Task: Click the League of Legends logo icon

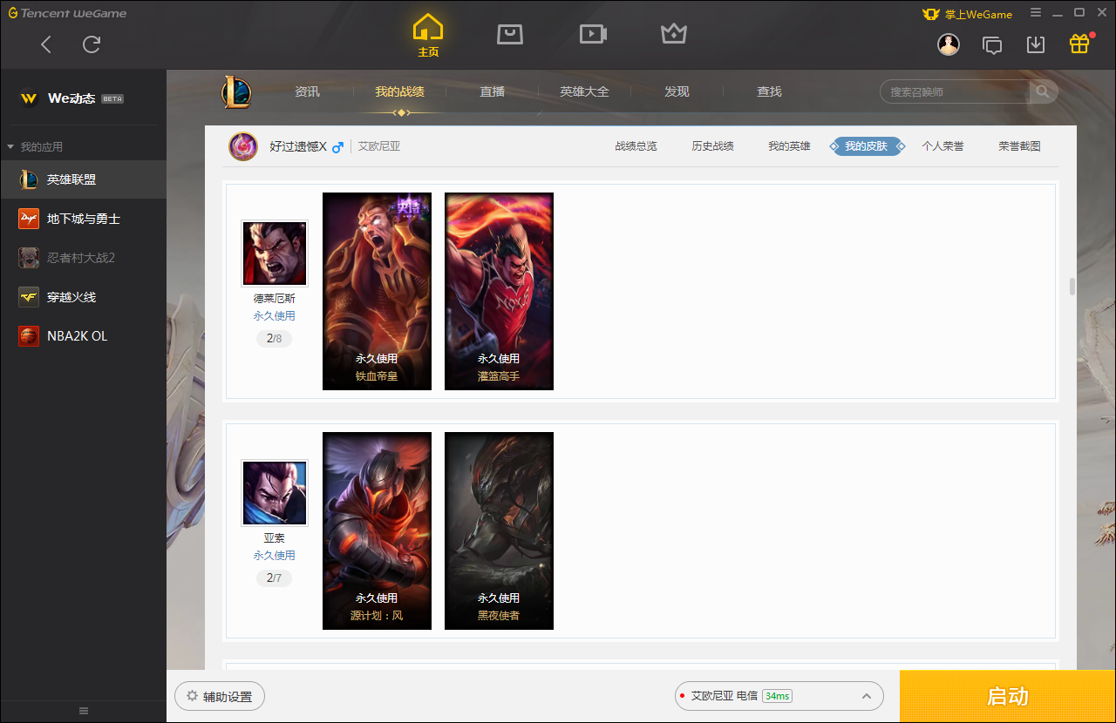Action: click(x=235, y=91)
